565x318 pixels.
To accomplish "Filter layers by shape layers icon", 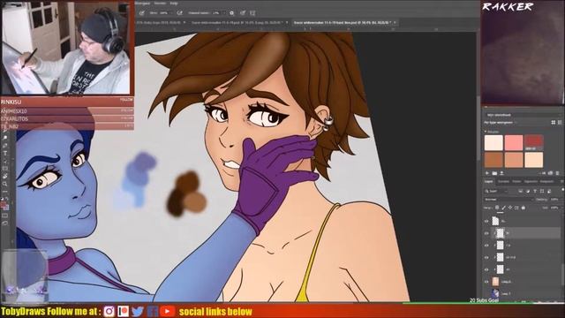I will [542, 191].
